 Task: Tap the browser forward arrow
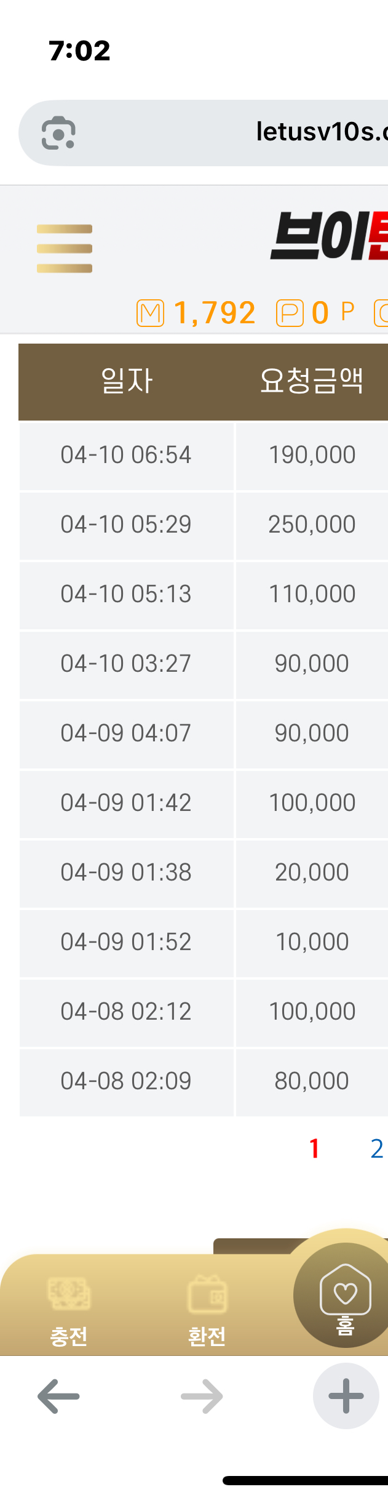click(202, 1396)
